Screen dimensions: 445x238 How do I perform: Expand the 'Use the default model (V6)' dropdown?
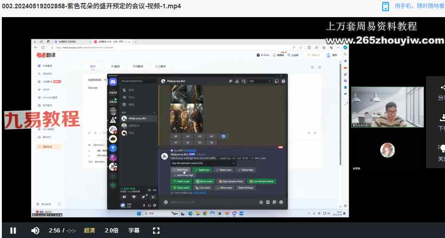pyautogui.click(x=203, y=163)
